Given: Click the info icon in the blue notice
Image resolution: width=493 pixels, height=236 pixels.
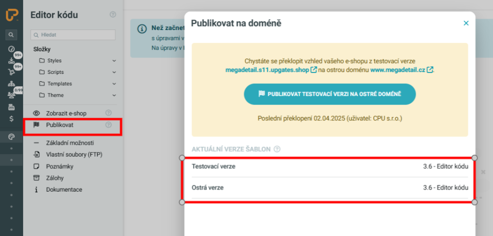Looking at the screenshot, I should (142, 29).
